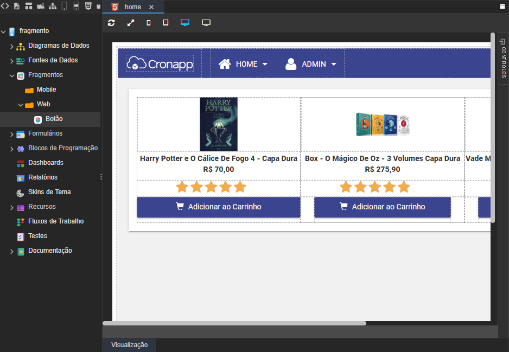This screenshot has height=352, width=509.
Task: Open the ADMIN dropdown menu
Action: point(310,64)
